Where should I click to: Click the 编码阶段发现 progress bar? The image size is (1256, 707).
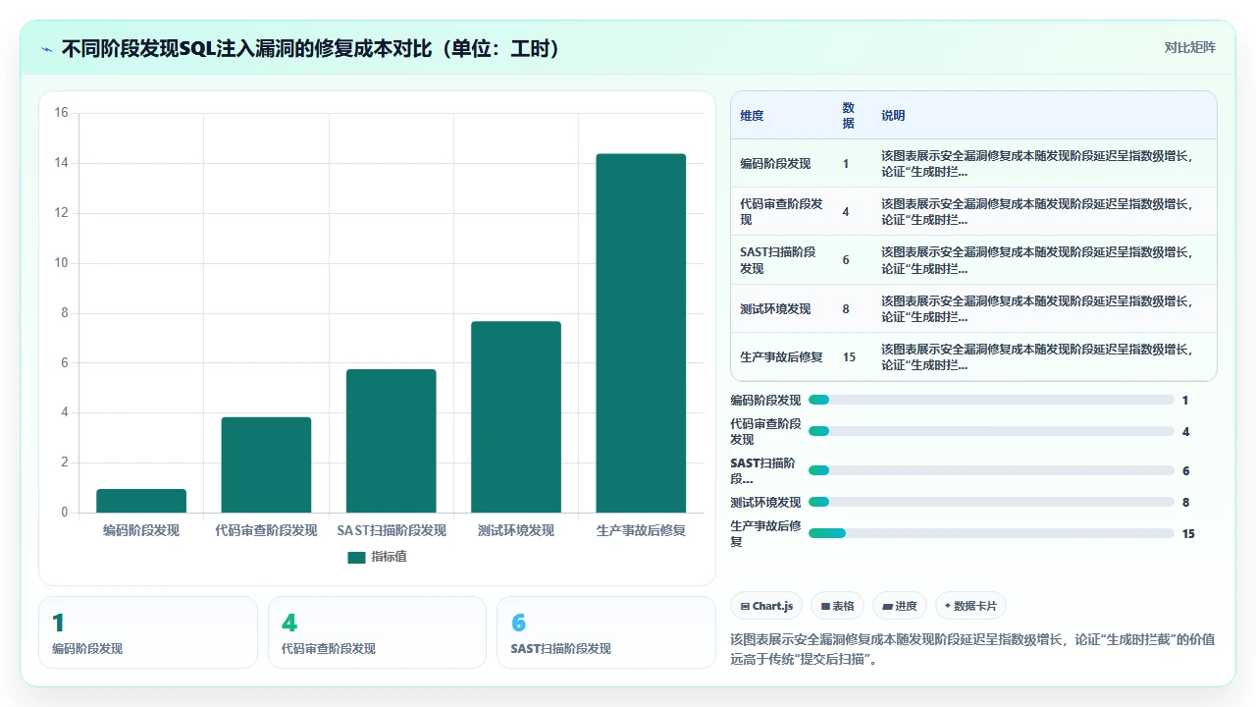click(x=991, y=400)
